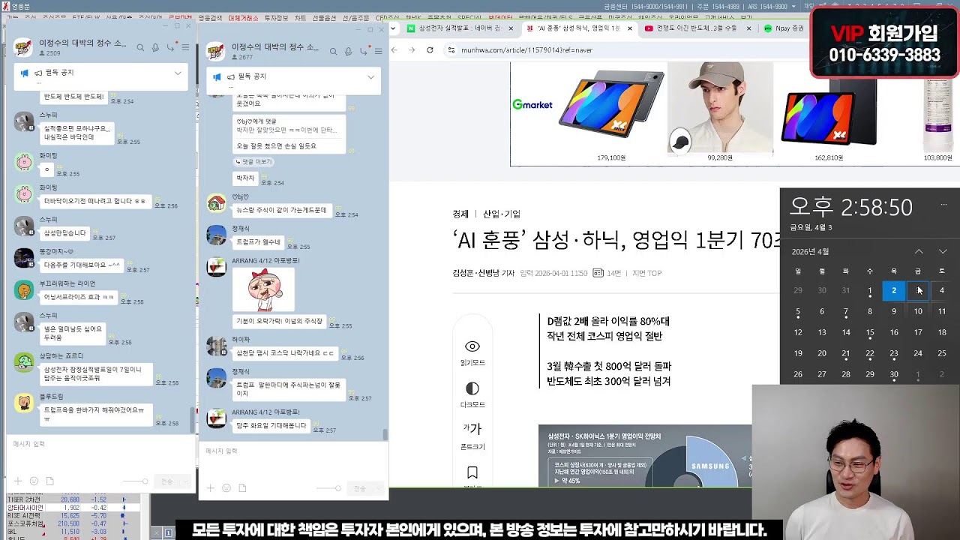
Task: Adjust transparency slider in the 2509-member chat
Action: 135,481
